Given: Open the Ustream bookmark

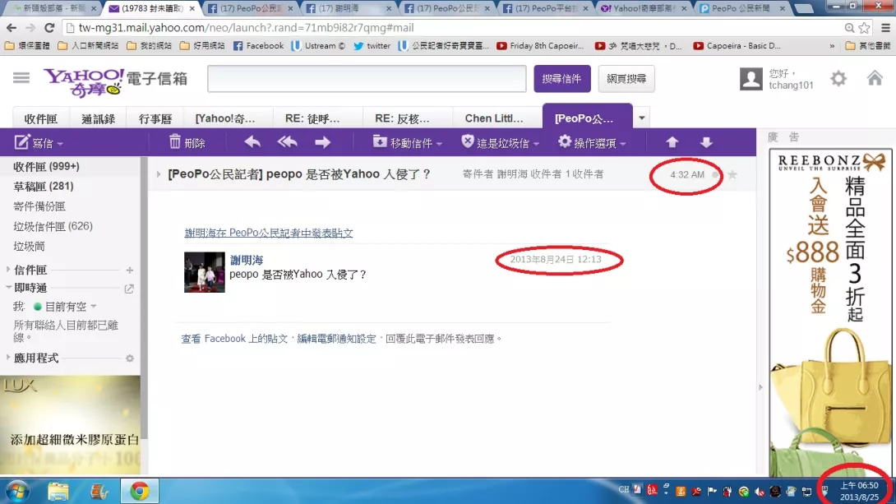Looking at the screenshot, I should [318, 46].
